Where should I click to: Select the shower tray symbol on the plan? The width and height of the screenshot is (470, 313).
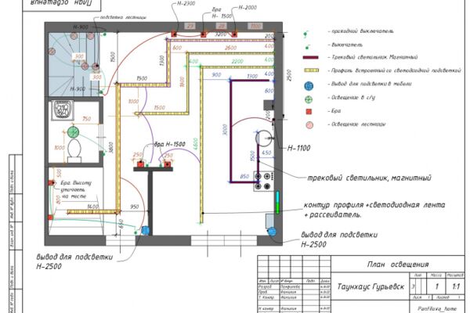click(63, 110)
